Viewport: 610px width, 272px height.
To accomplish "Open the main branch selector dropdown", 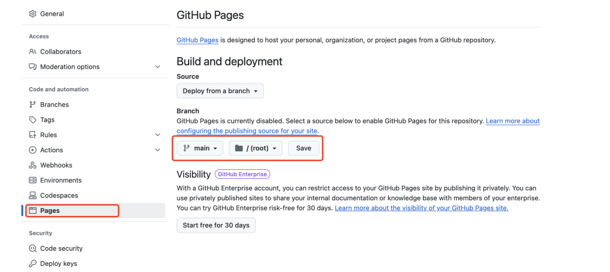I will 200,148.
